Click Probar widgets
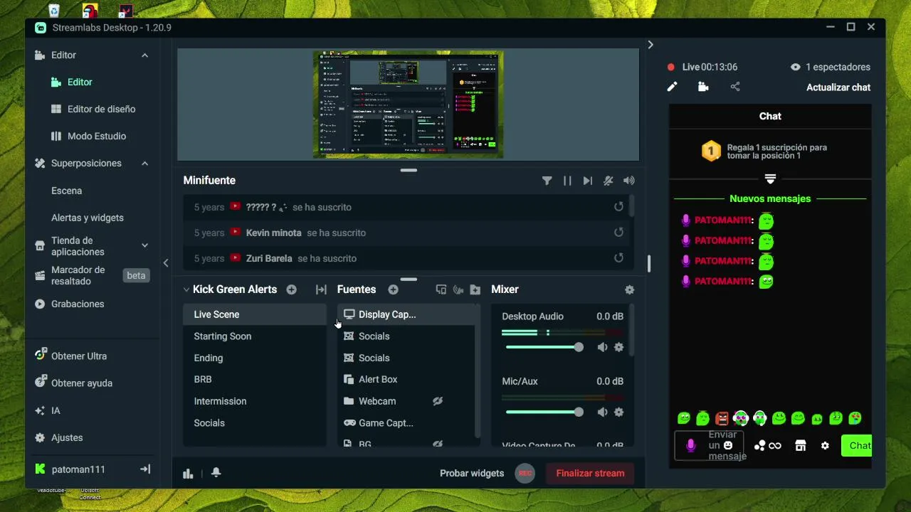Image resolution: width=911 pixels, height=512 pixels. point(472,474)
